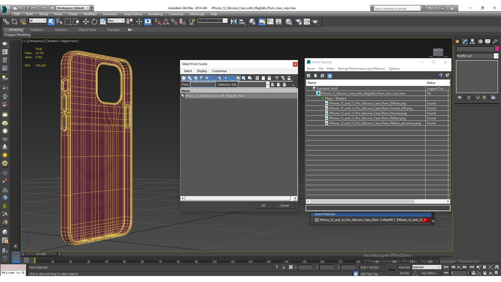Open Paths menu in Asset Tracking

click(331, 69)
